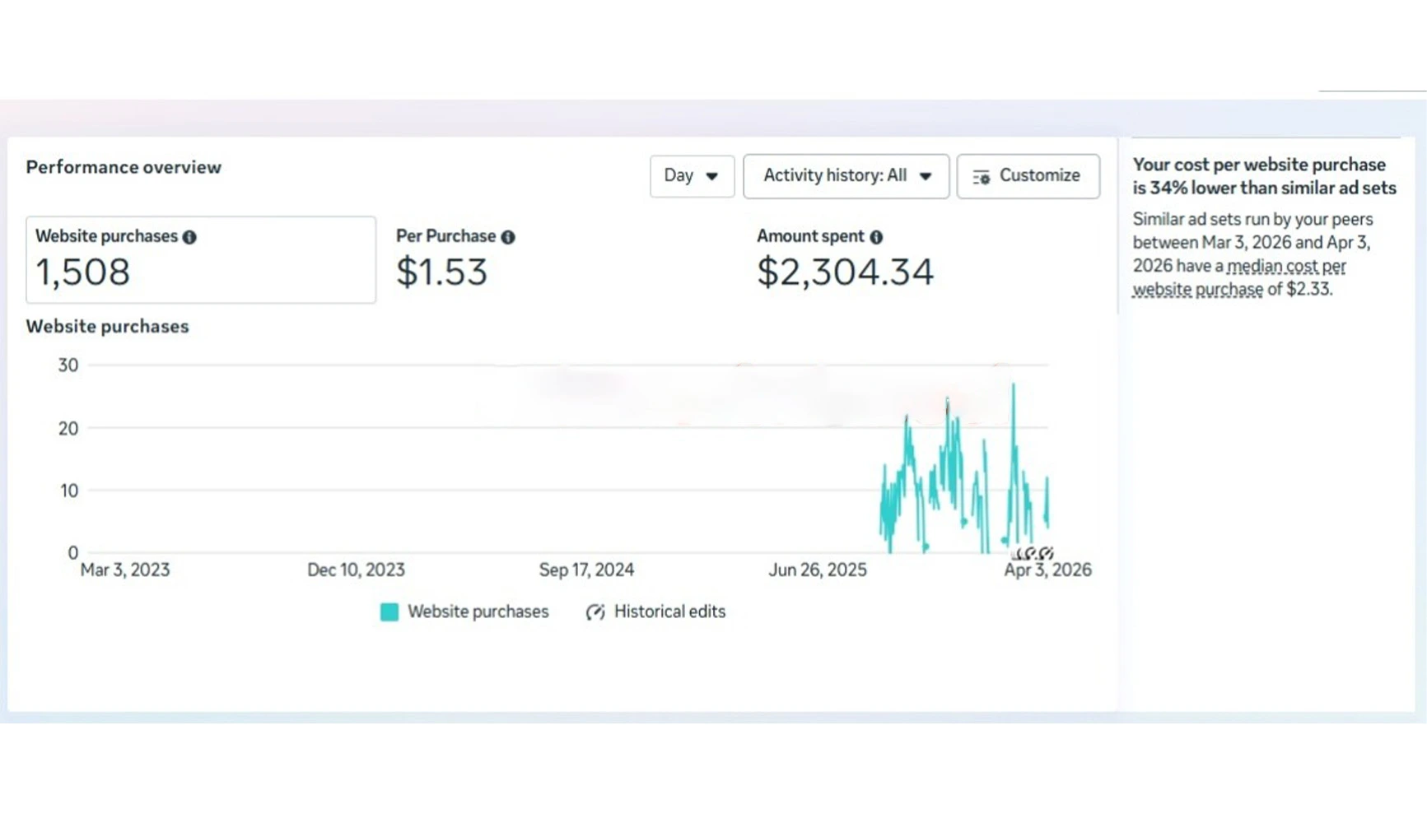
Task: Click the Customize sliders icon
Action: point(982,177)
